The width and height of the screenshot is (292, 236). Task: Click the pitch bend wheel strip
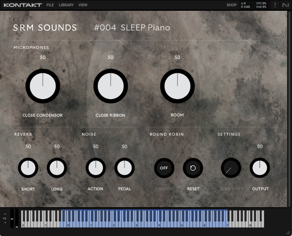pyautogui.click(x=12, y=218)
